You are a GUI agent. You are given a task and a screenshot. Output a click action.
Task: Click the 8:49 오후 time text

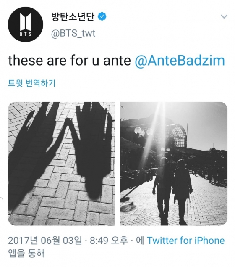tap(109, 241)
